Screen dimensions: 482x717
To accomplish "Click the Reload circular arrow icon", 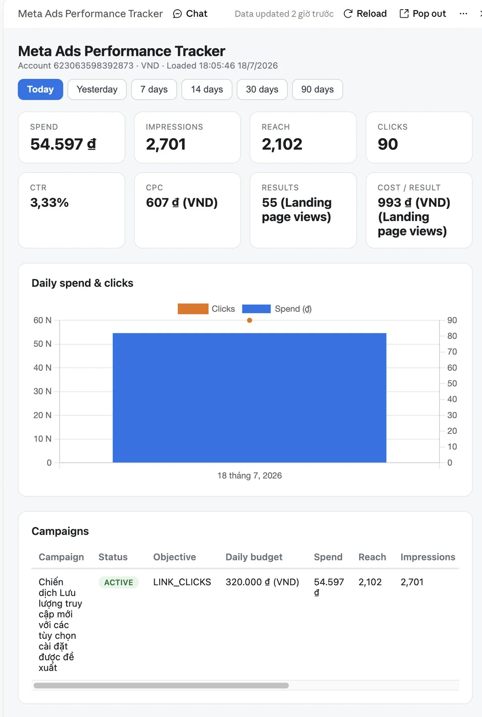I will click(348, 14).
